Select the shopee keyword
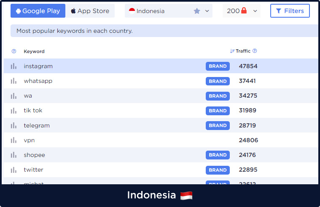This screenshot has width=320, height=207. [34, 155]
